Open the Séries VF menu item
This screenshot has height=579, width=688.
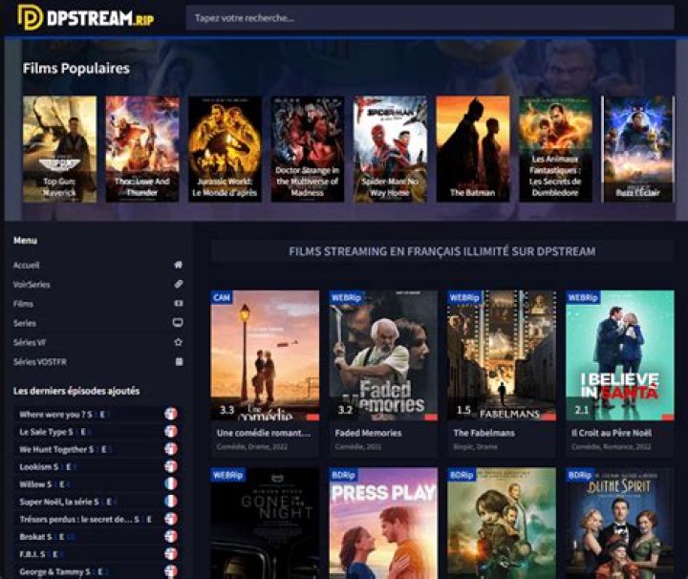(30, 343)
